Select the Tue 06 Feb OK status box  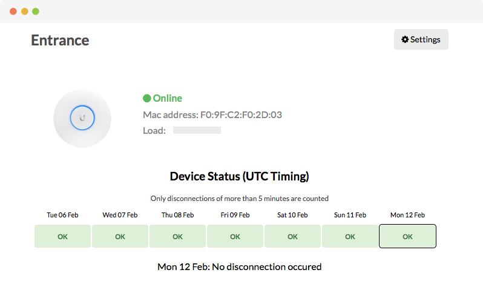[x=62, y=236]
